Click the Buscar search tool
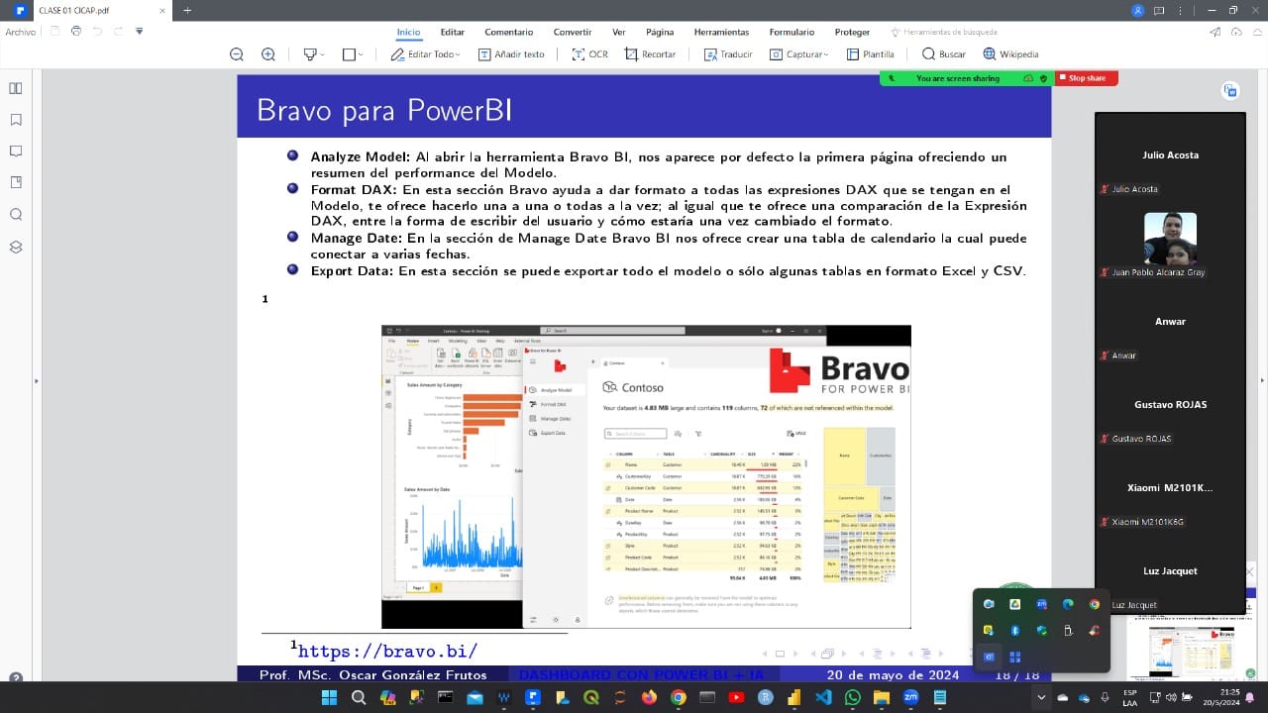The height and width of the screenshot is (713, 1268). (x=943, y=54)
